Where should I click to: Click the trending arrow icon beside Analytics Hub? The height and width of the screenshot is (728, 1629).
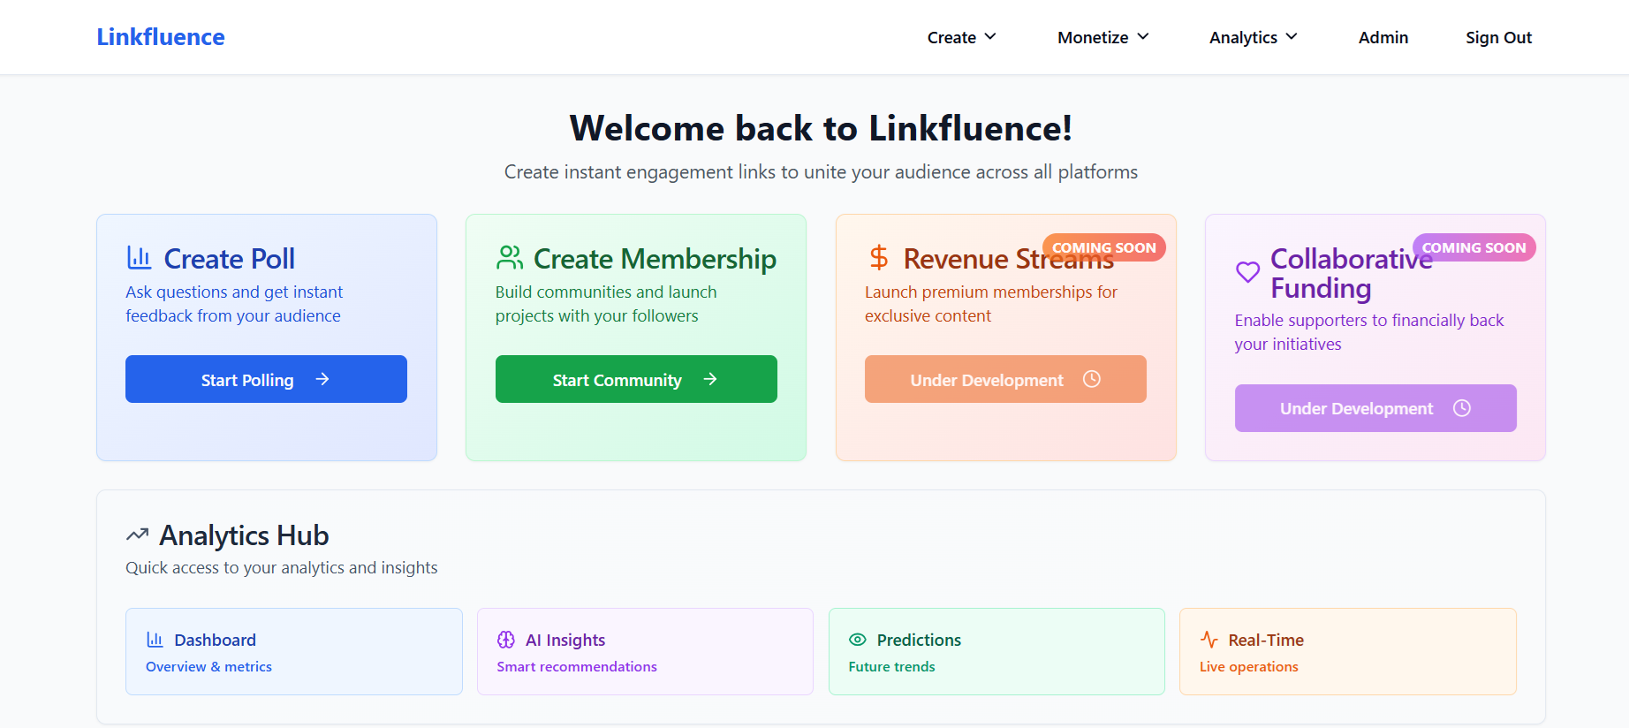[x=137, y=535]
